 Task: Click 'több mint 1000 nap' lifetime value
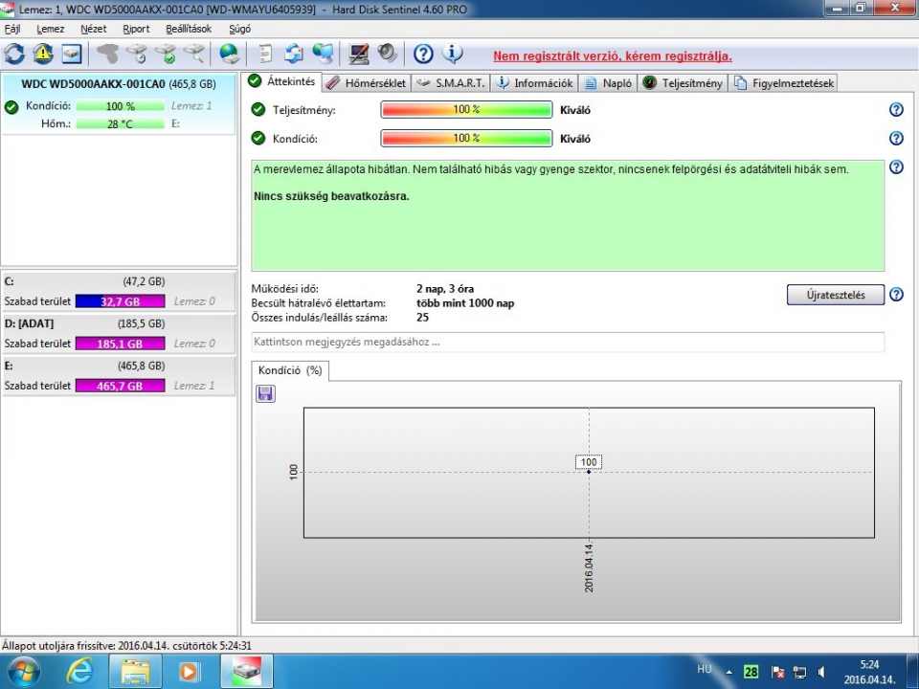[x=465, y=303]
